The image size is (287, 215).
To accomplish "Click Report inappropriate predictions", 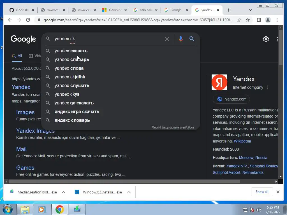I will click(x=173, y=127).
